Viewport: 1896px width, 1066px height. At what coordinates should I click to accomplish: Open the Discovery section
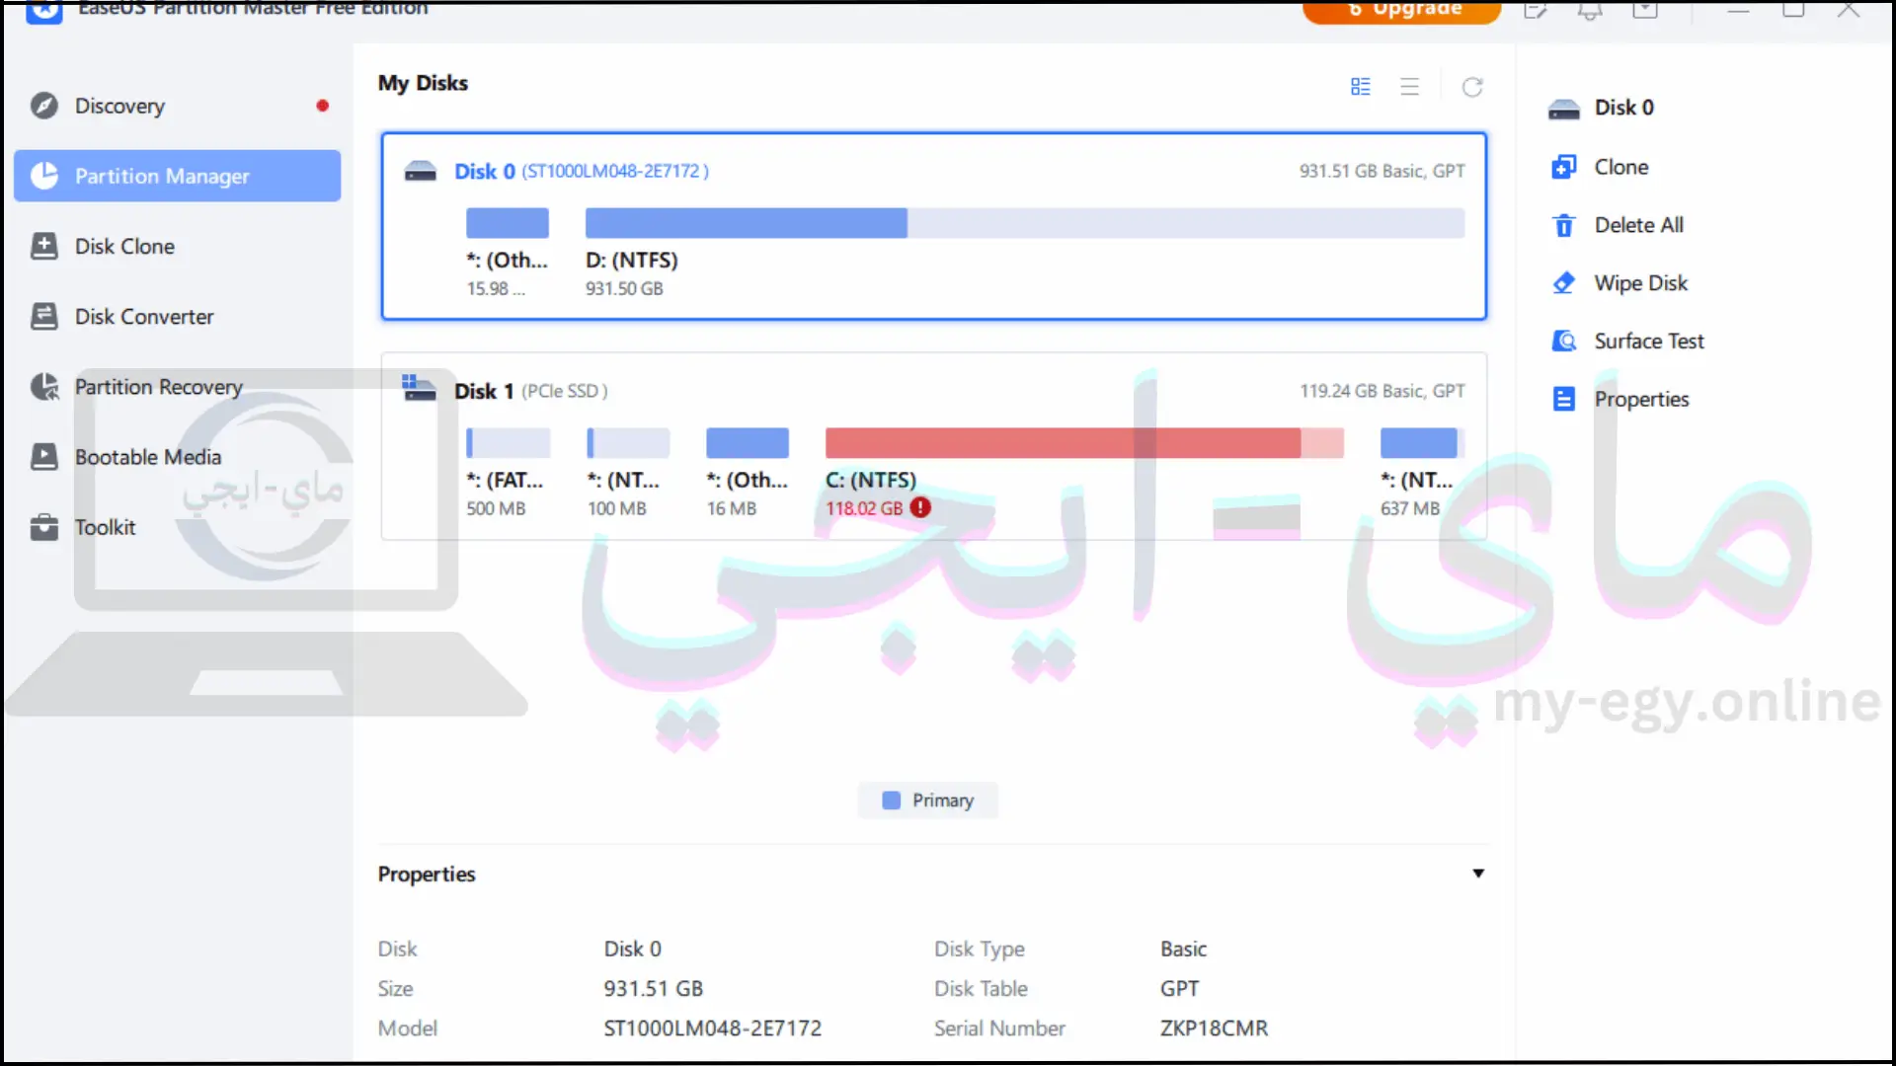[178, 106]
